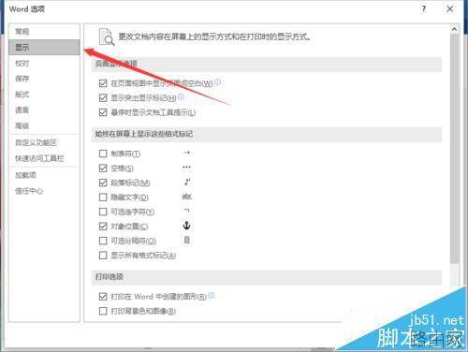
Task: Disable 段落标记(M) checkbox
Action: tap(103, 183)
